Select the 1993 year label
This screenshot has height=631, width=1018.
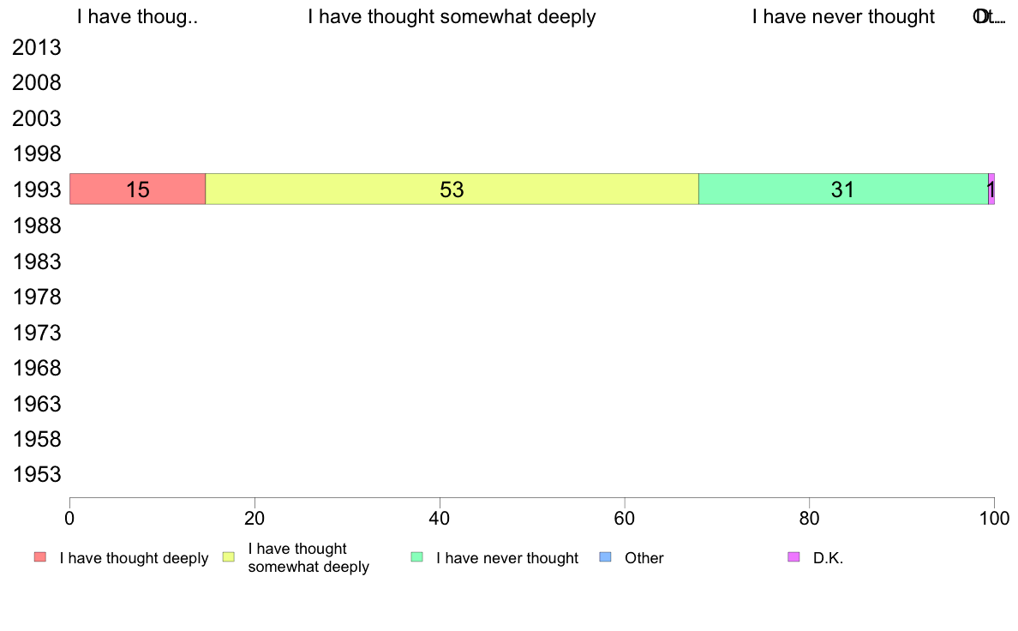(37, 189)
